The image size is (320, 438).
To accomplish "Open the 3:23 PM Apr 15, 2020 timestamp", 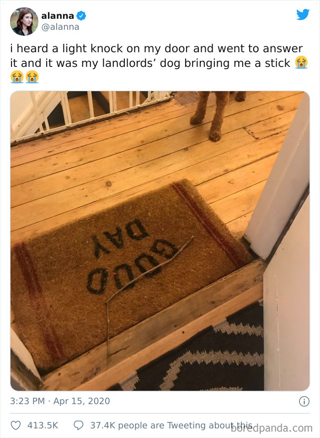I will pos(60,401).
